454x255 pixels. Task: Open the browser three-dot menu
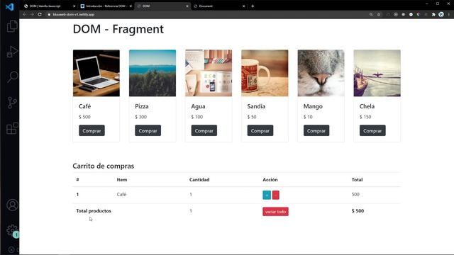(449, 14)
